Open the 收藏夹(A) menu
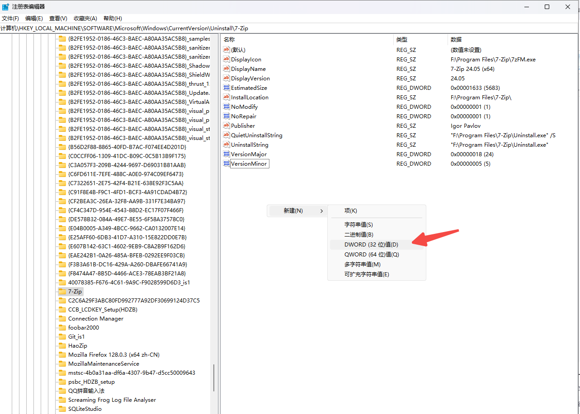This screenshot has width=580, height=414. [x=85, y=19]
